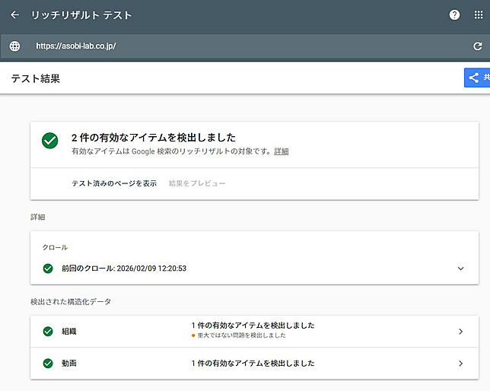This screenshot has width=490, height=391.
Task: Open the Google apps grid icon
Action: (479, 14)
